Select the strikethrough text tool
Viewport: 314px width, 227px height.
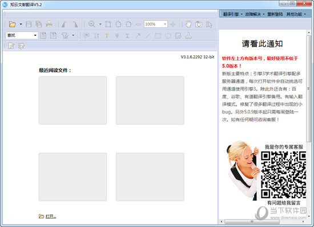[x=117, y=35]
